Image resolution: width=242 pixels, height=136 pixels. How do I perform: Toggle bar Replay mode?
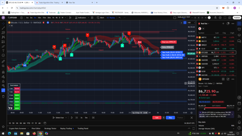click(x=111, y=18)
